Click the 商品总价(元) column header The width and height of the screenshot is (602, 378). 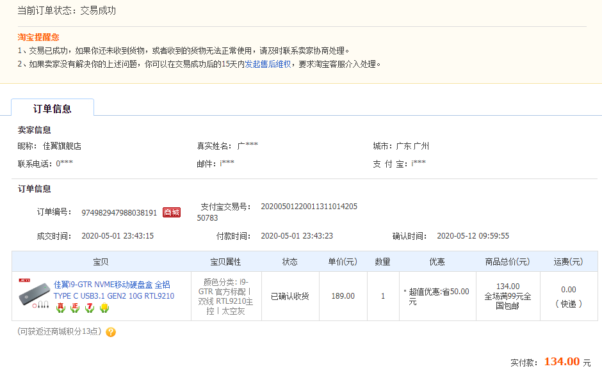click(x=508, y=262)
